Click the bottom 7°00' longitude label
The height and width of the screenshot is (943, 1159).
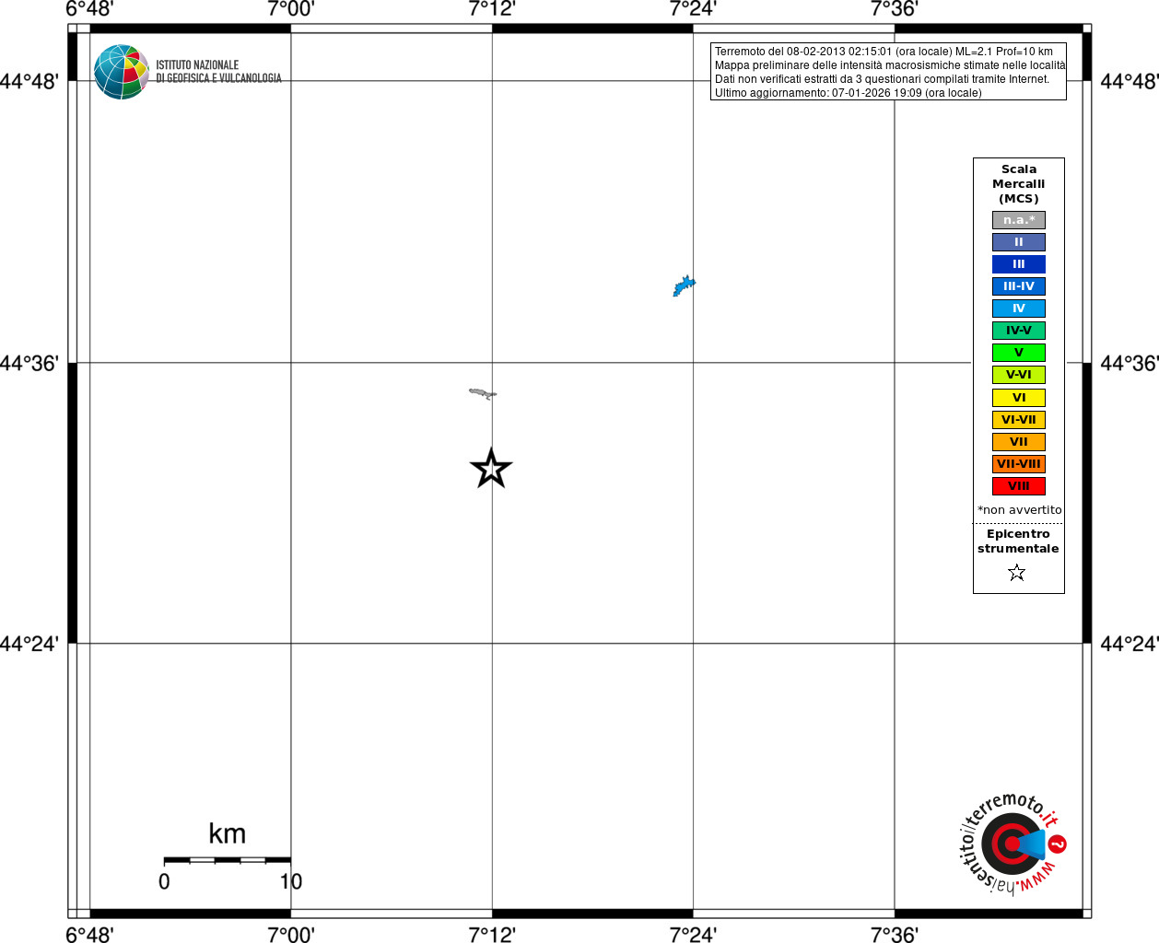[x=291, y=934]
